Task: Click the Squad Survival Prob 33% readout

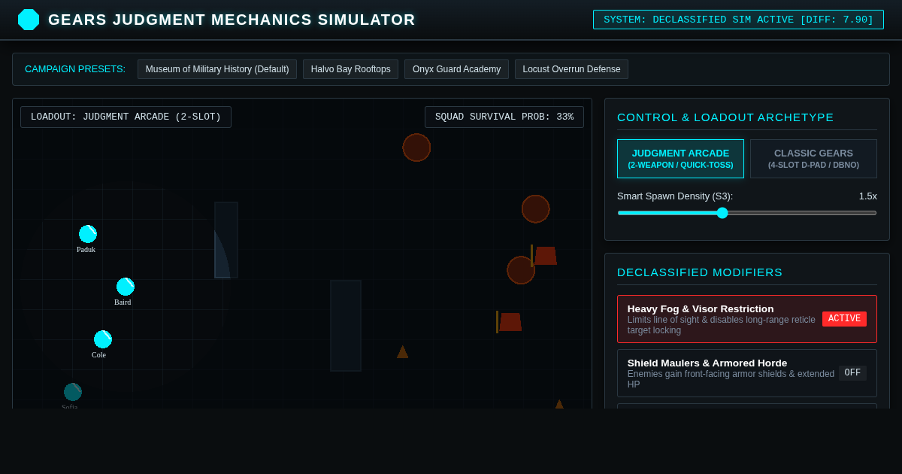Action: pyautogui.click(x=504, y=117)
